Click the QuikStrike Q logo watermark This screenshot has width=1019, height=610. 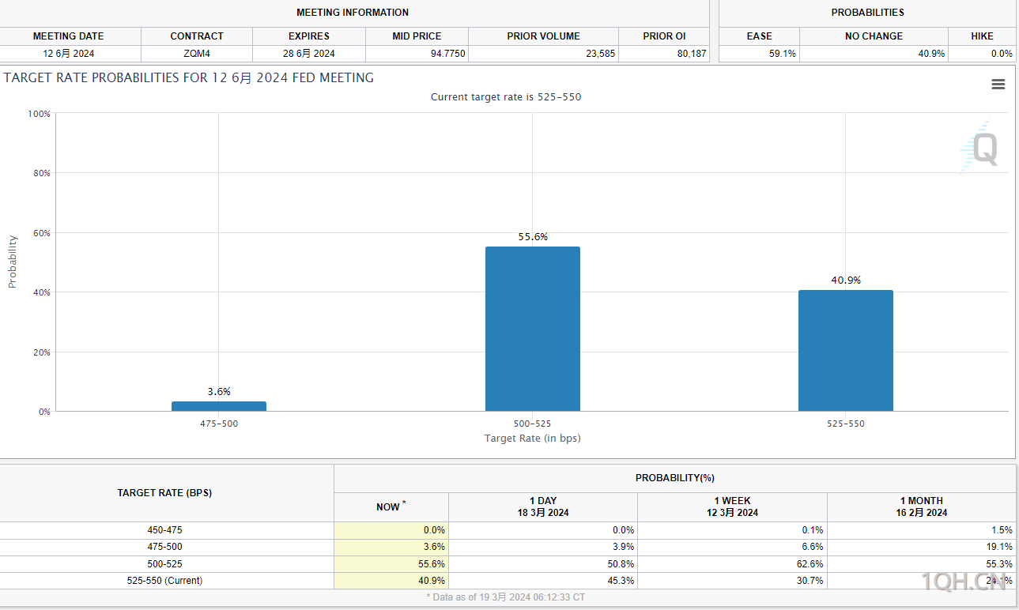click(x=980, y=149)
